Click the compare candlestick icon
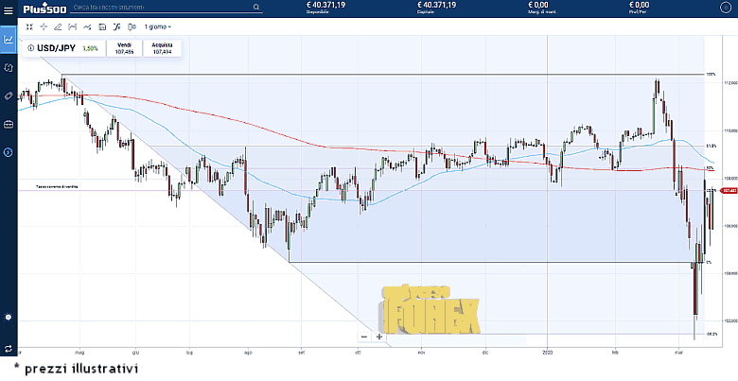This screenshot has height=381, width=738. click(132, 26)
